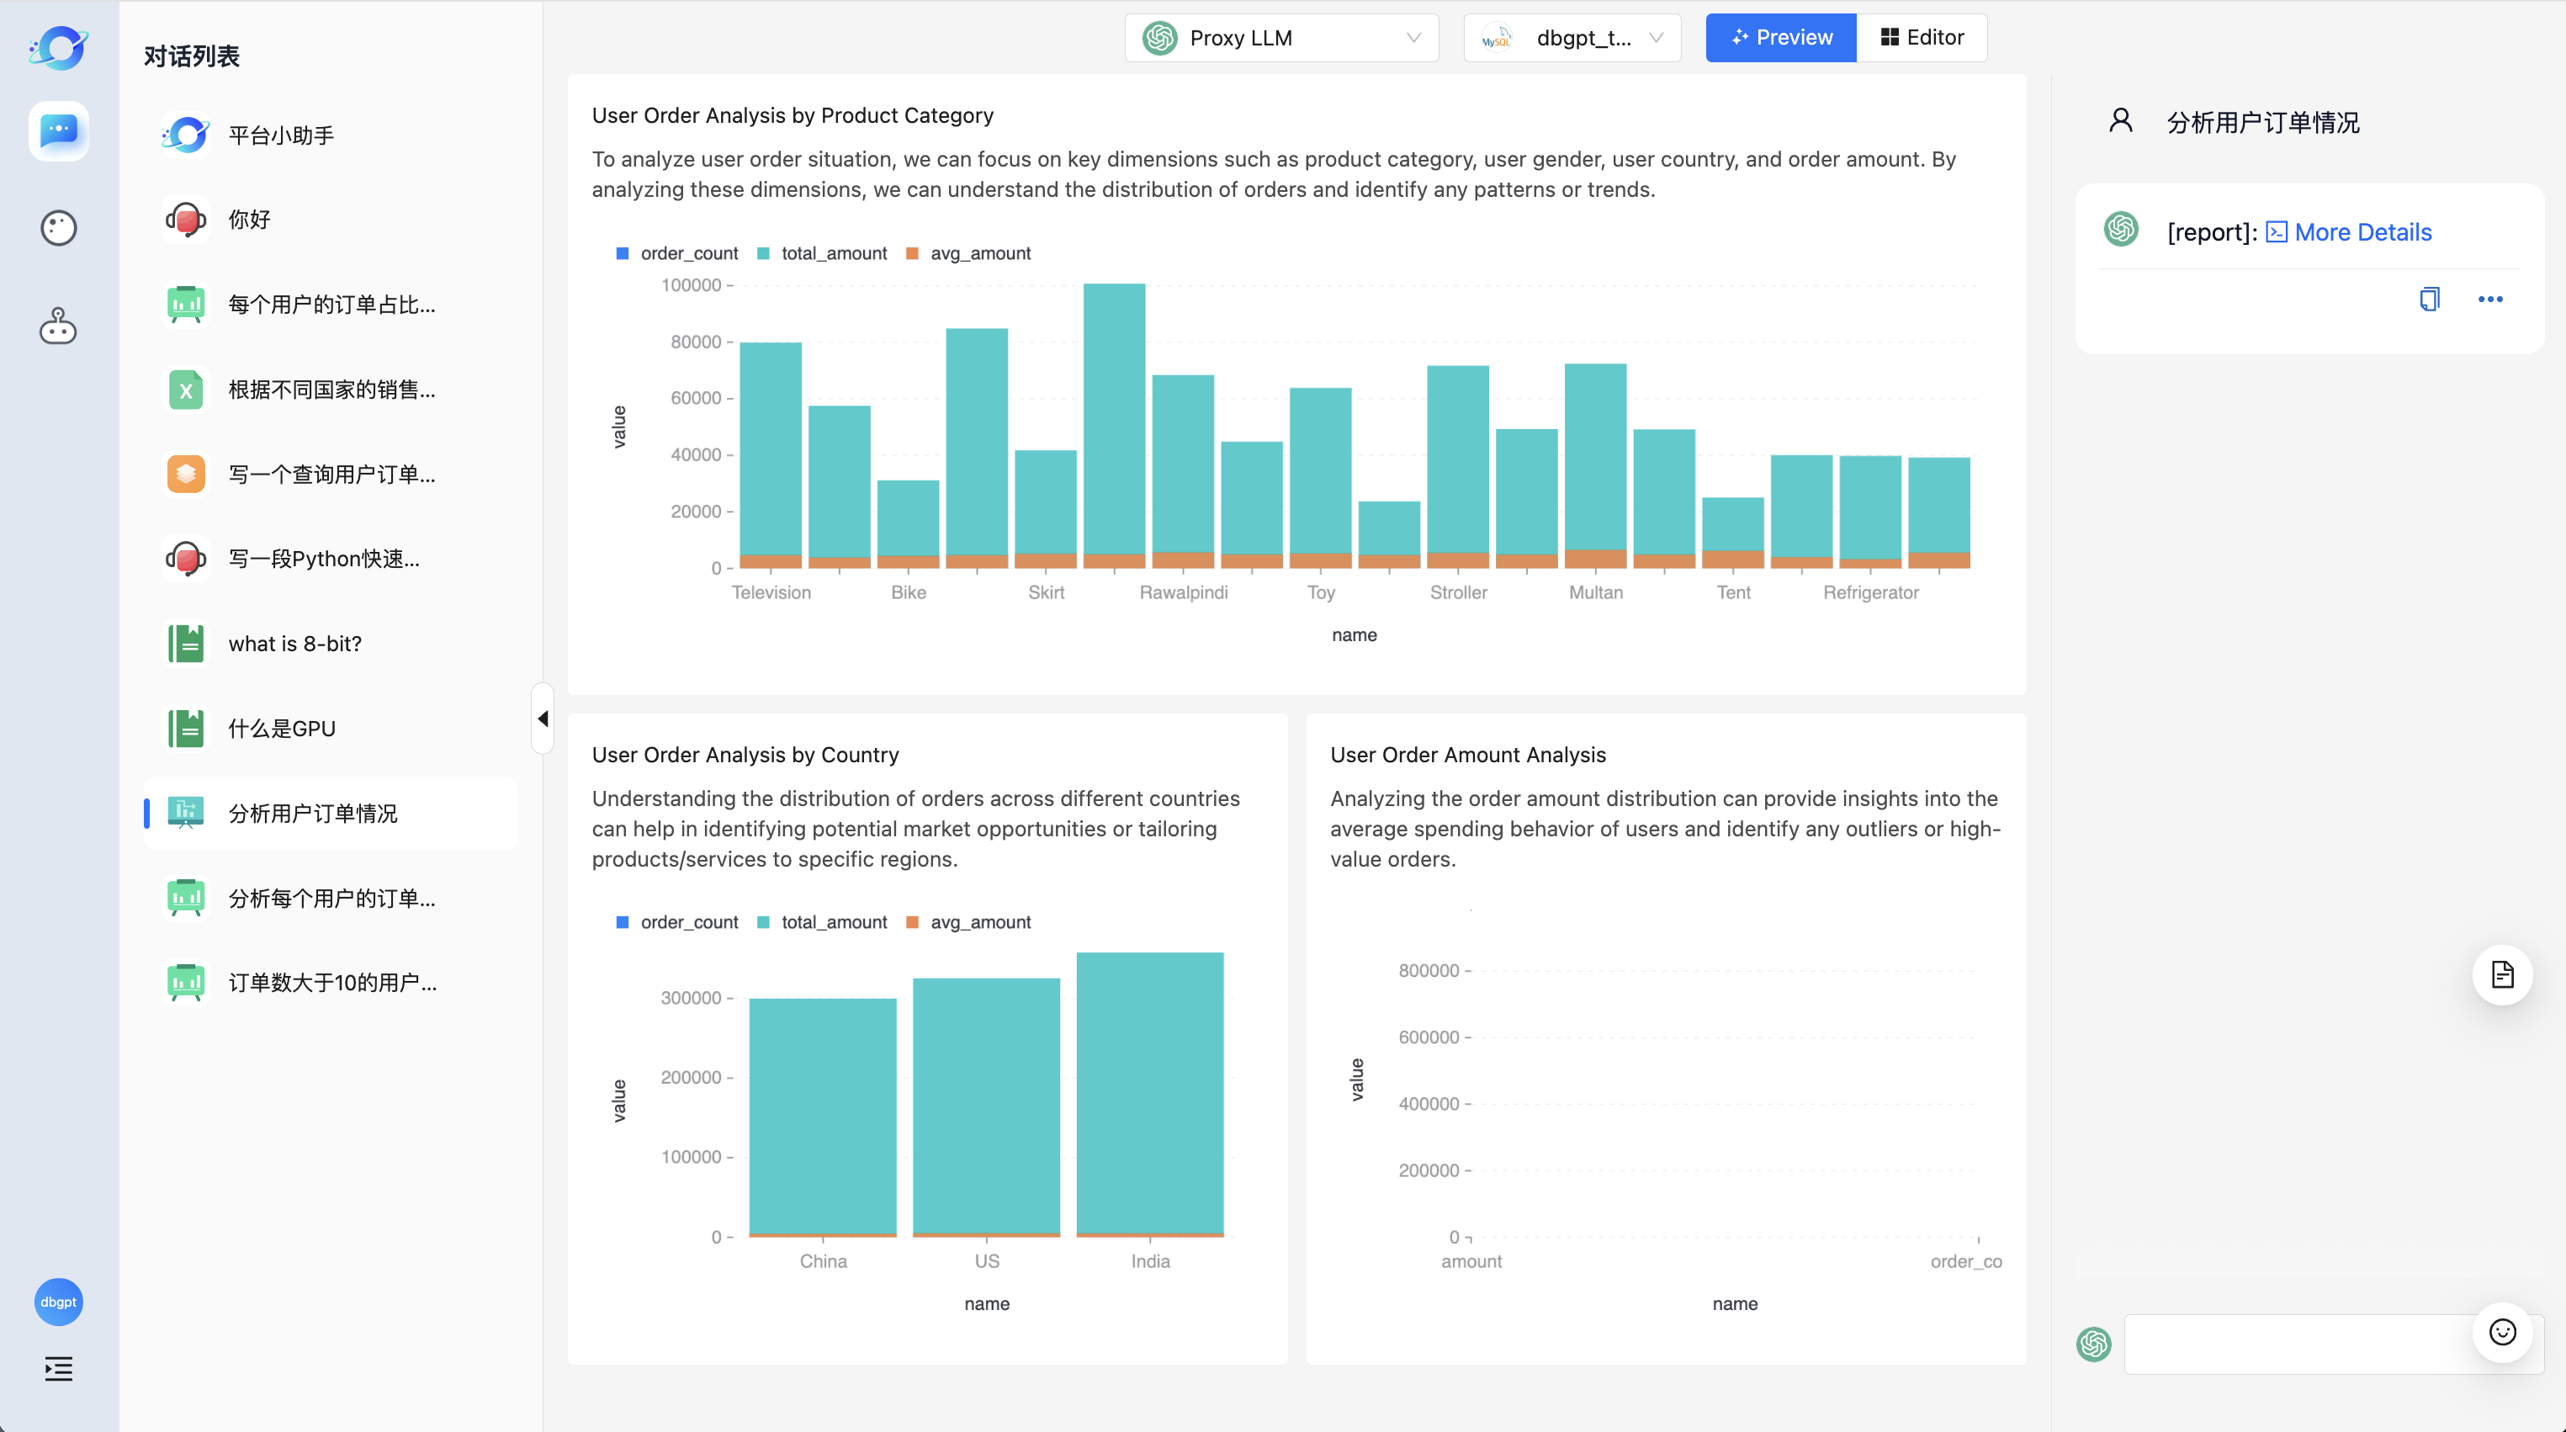Open the dbgpt_t... database dropdown
This screenshot has width=2566, height=1432.
1572,38
